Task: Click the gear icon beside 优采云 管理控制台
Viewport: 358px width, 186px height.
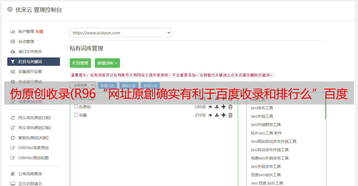Action: pyautogui.click(x=10, y=9)
